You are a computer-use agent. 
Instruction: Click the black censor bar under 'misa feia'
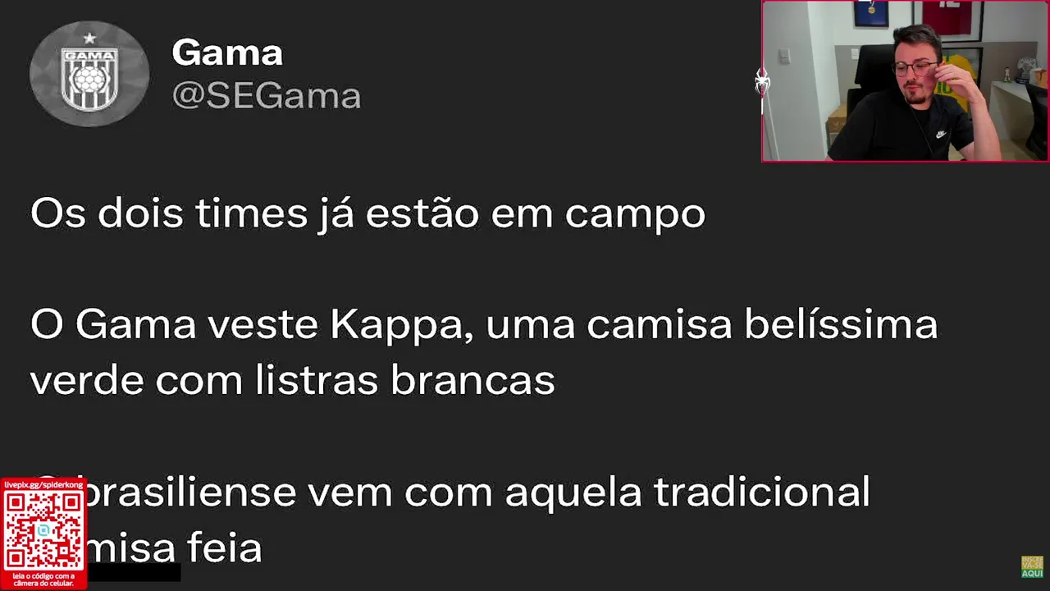tap(134, 574)
